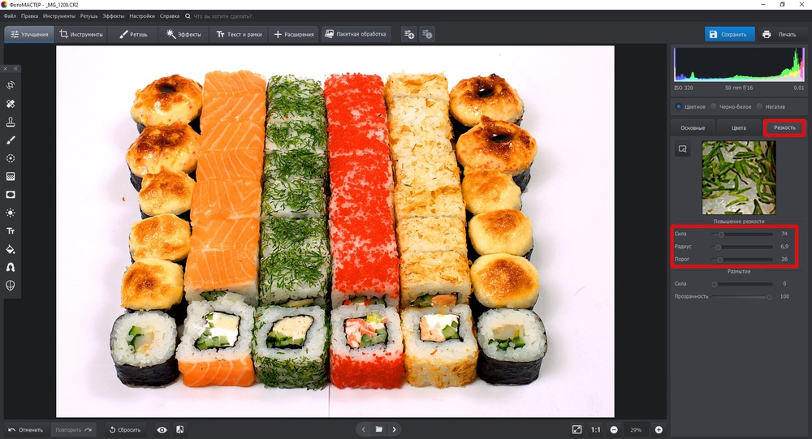Click the sharpness preview thumbnail
This screenshot has height=439, width=812.
738,178
